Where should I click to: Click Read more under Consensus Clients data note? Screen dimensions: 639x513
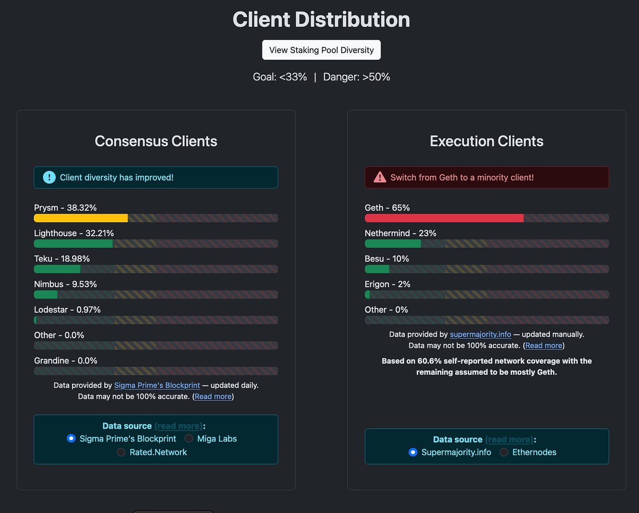213,396
